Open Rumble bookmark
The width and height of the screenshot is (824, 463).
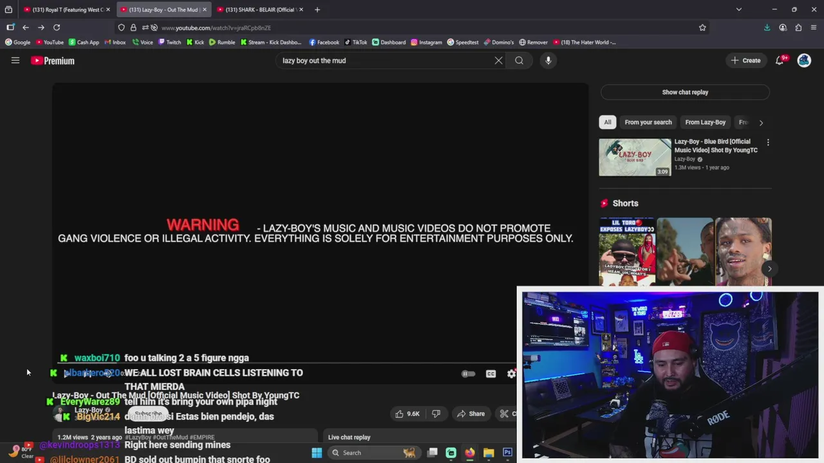tap(222, 42)
